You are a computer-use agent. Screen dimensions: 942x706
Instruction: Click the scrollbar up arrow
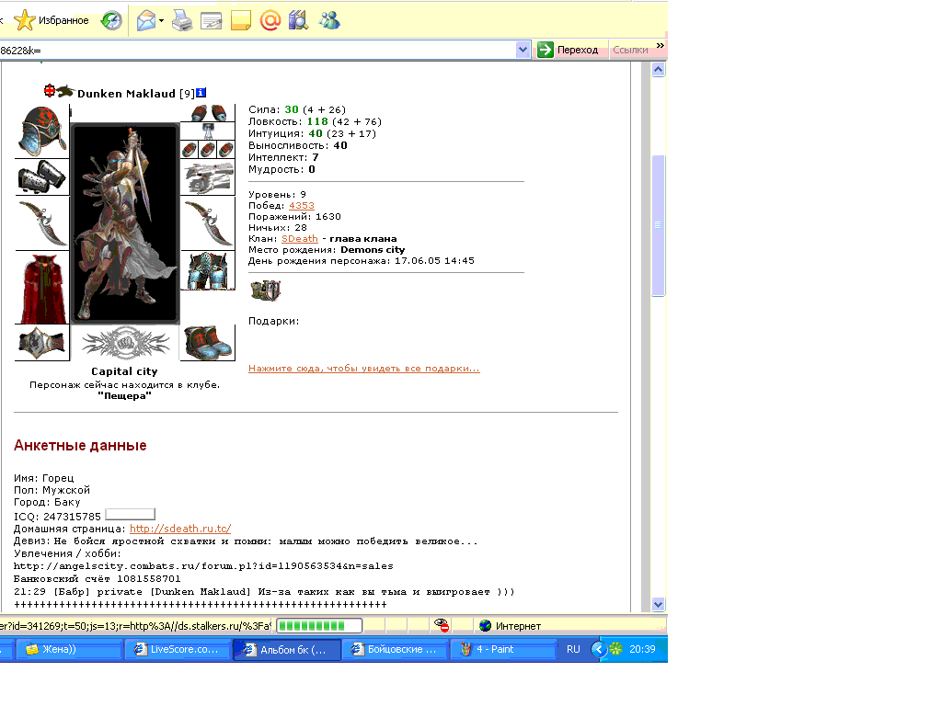[659, 70]
